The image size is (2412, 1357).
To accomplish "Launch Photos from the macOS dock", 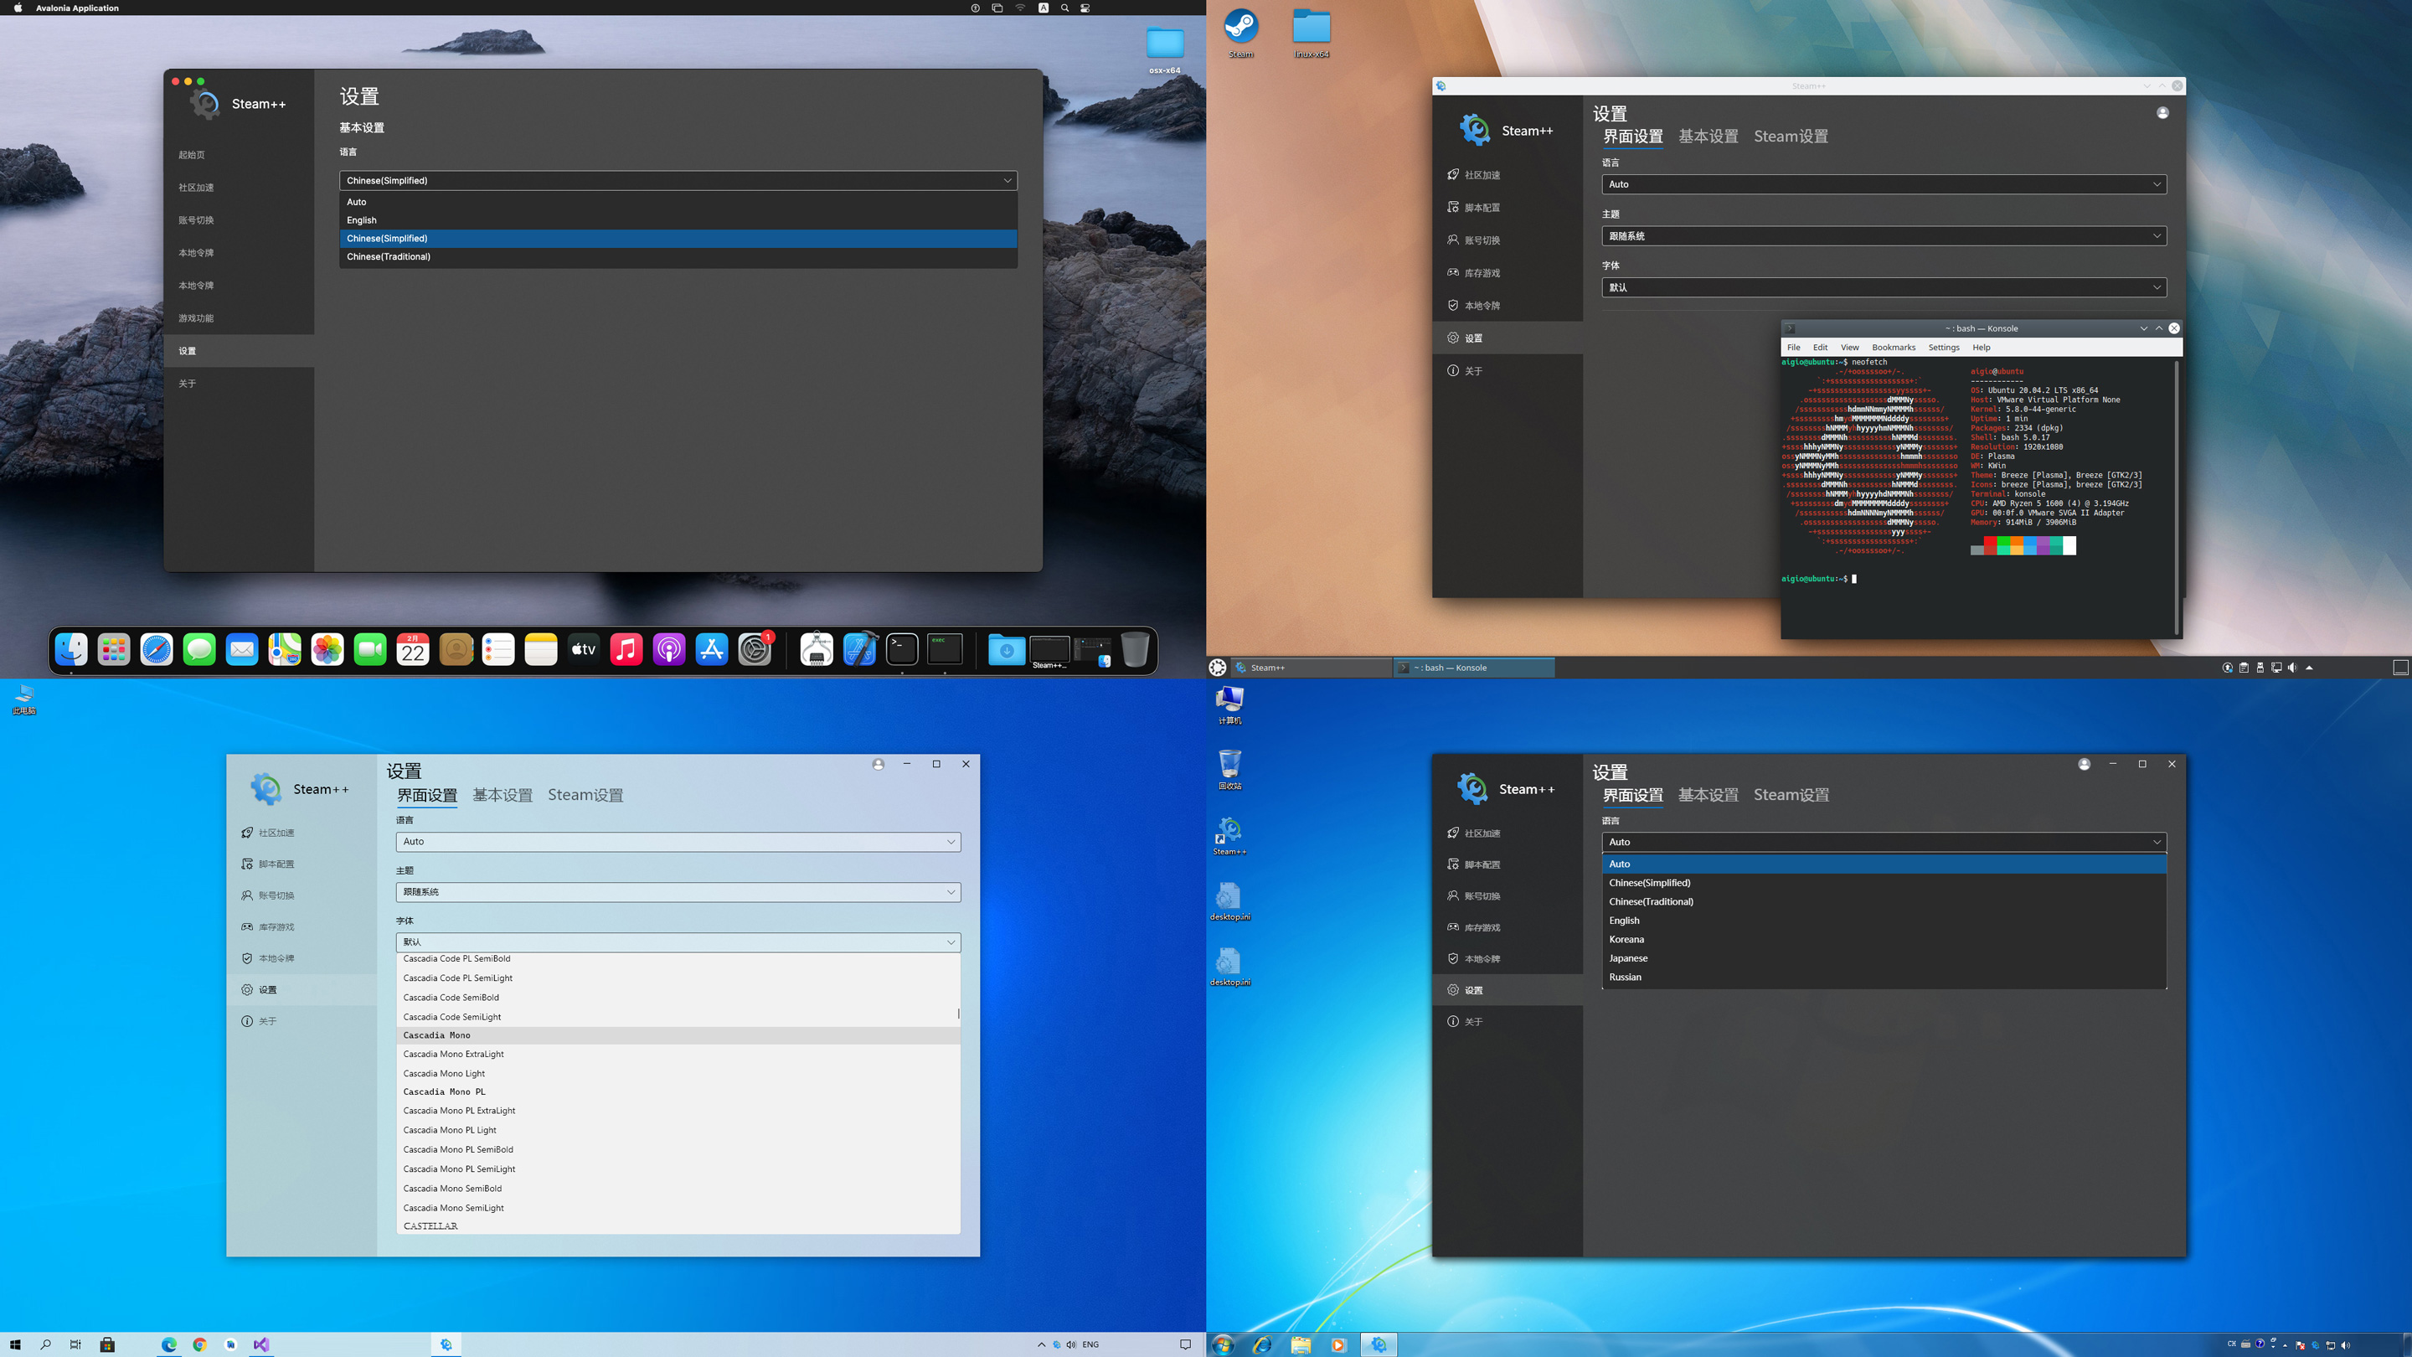I will pos(327,649).
